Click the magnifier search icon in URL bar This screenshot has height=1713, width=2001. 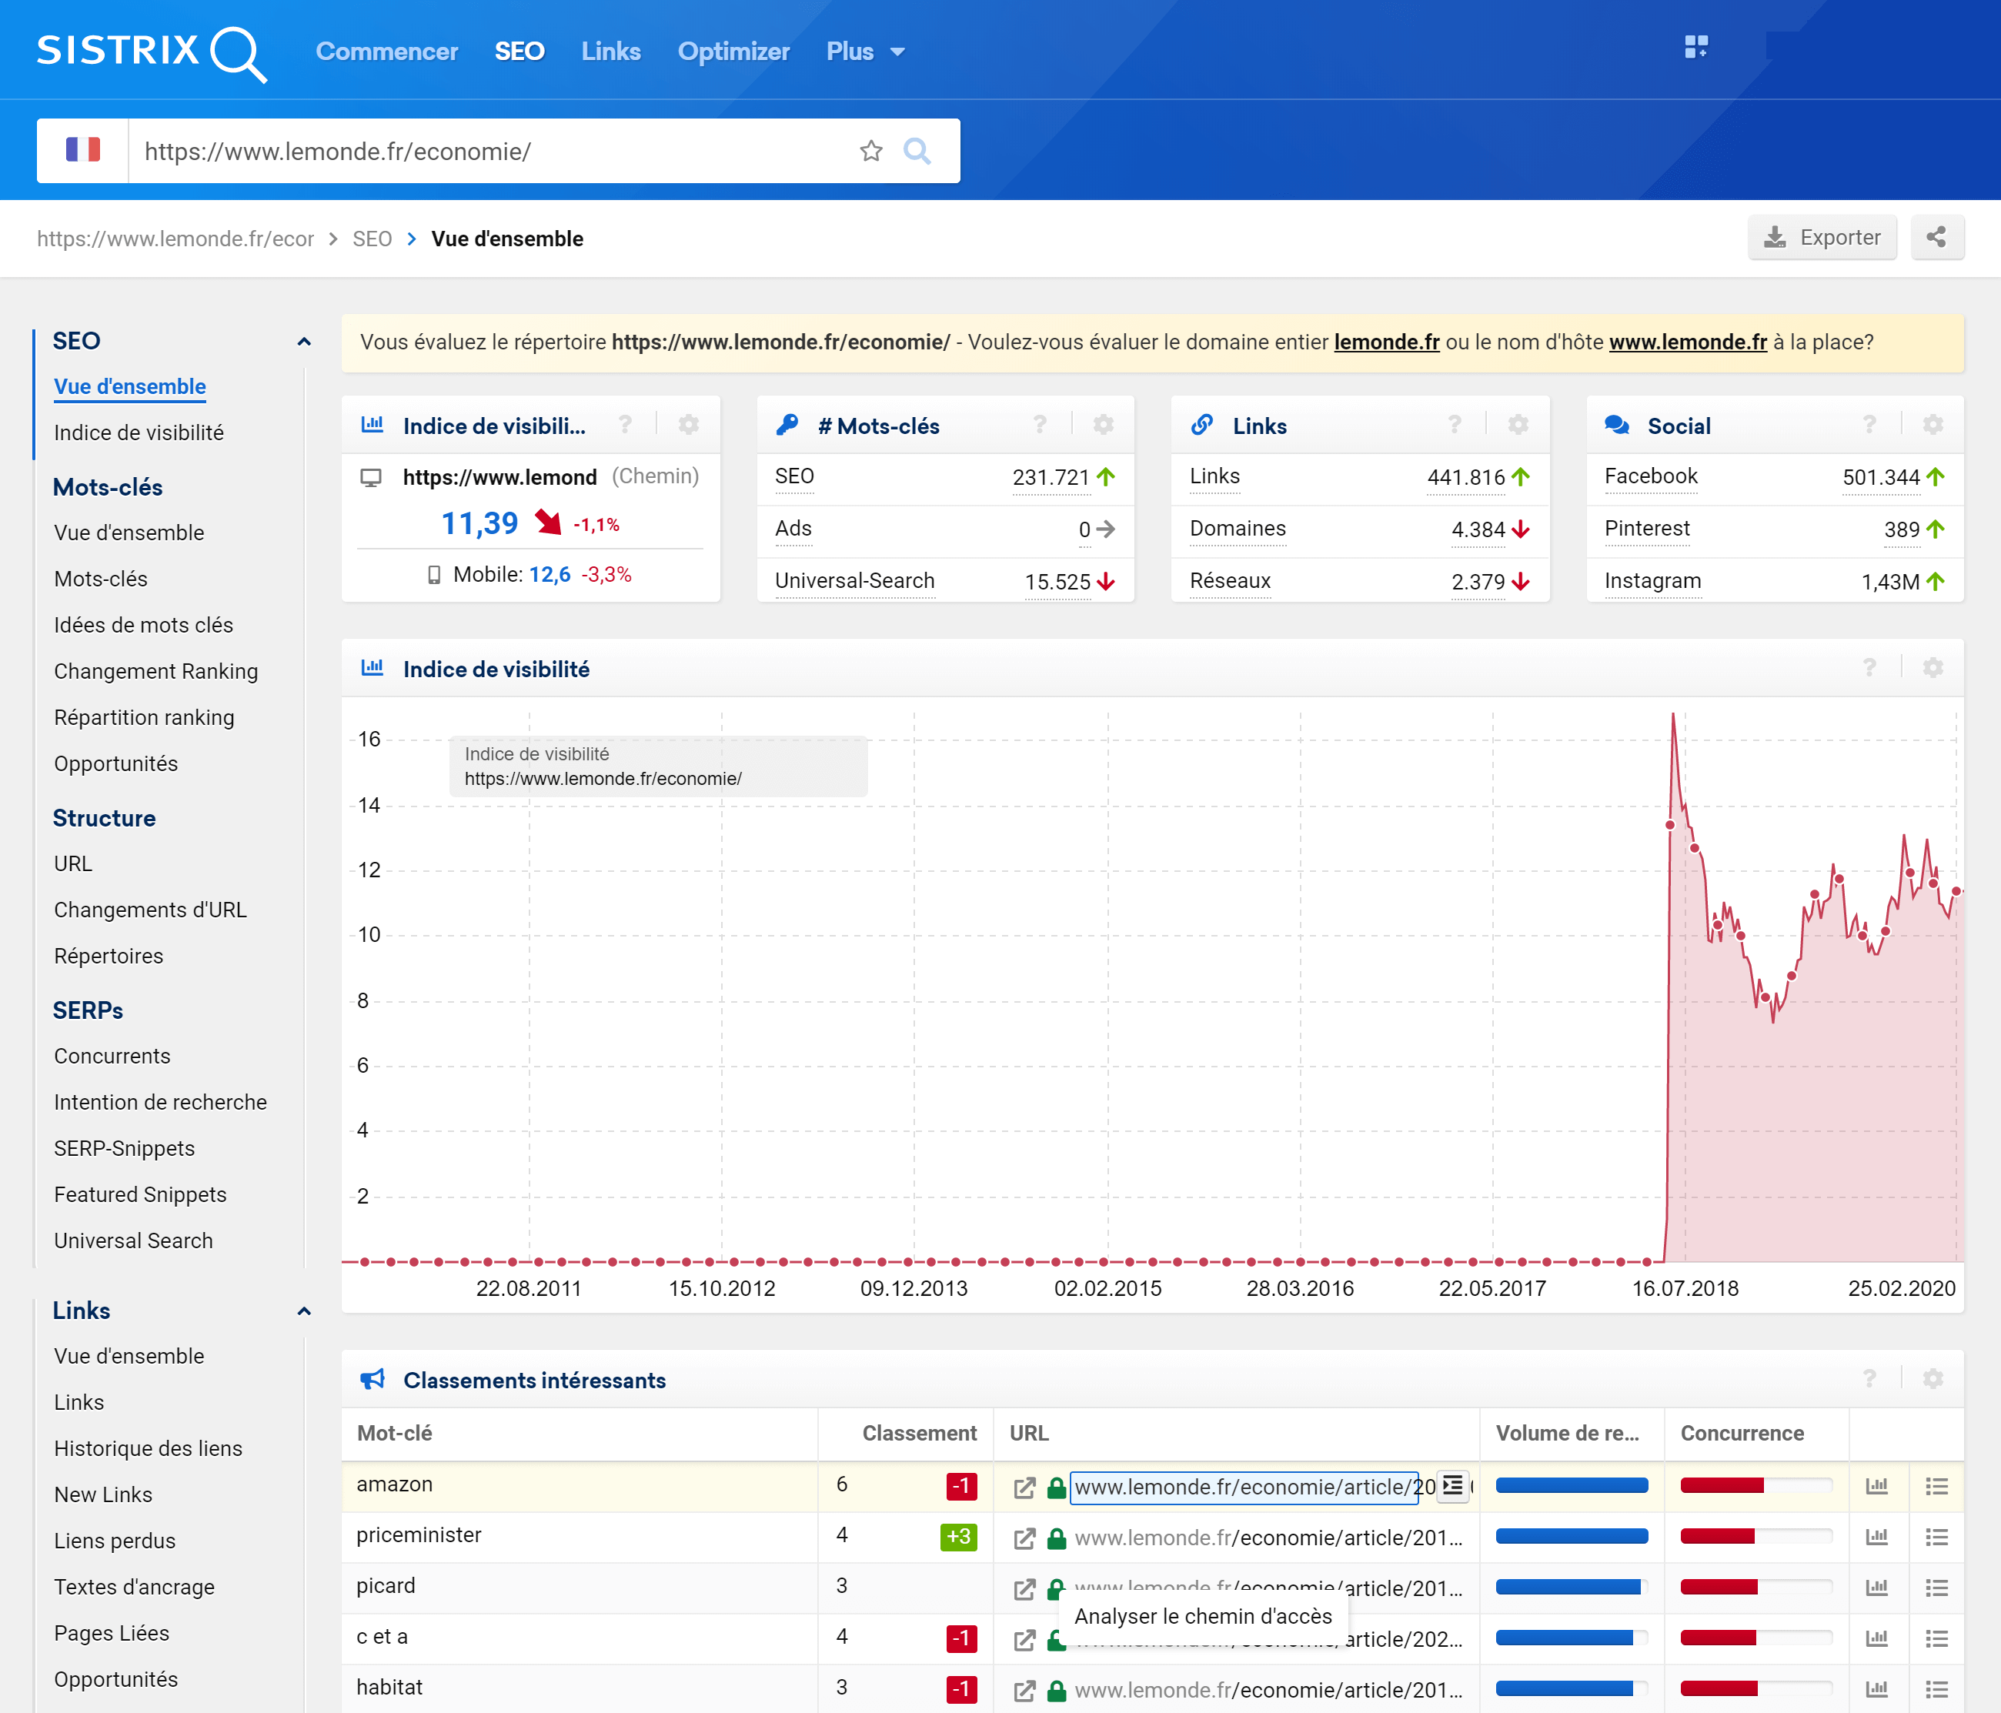coord(917,151)
